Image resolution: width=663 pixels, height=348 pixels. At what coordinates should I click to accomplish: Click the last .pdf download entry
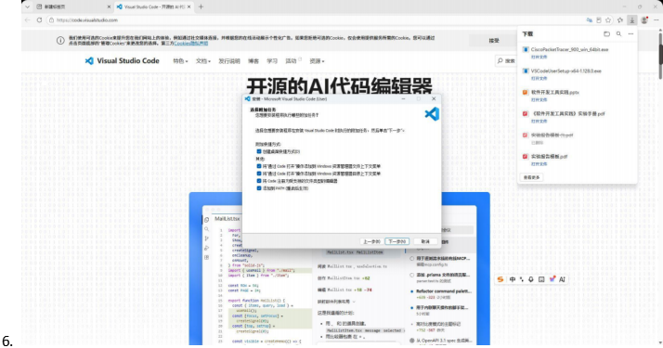tap(549, 156)
